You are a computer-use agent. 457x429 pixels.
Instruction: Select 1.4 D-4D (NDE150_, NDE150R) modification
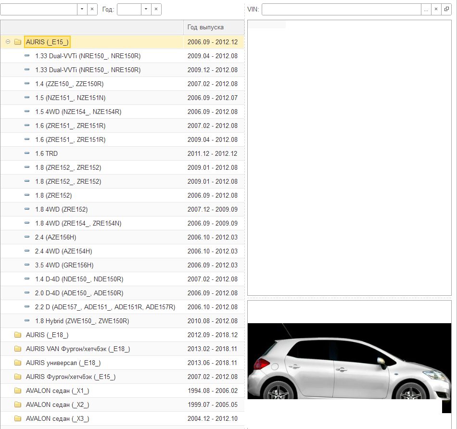tap(79, 279)
